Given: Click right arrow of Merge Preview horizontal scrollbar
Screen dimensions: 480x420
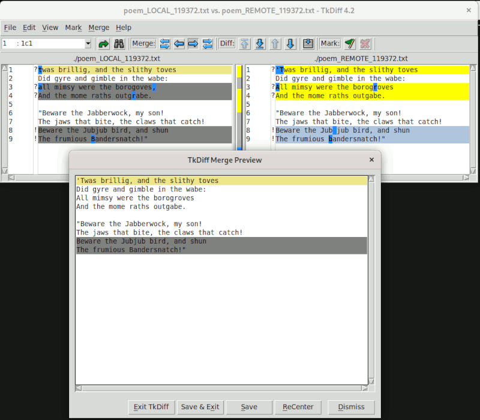Looking at the screenshot, I should [365, 388].
